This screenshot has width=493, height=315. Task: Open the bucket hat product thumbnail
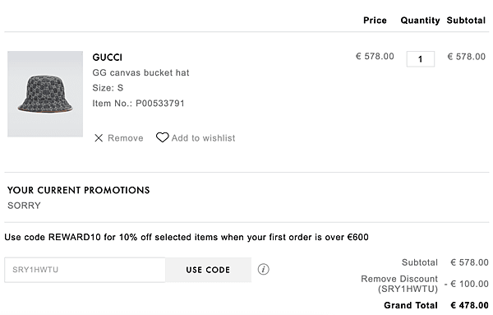click(x=45, y=94)
